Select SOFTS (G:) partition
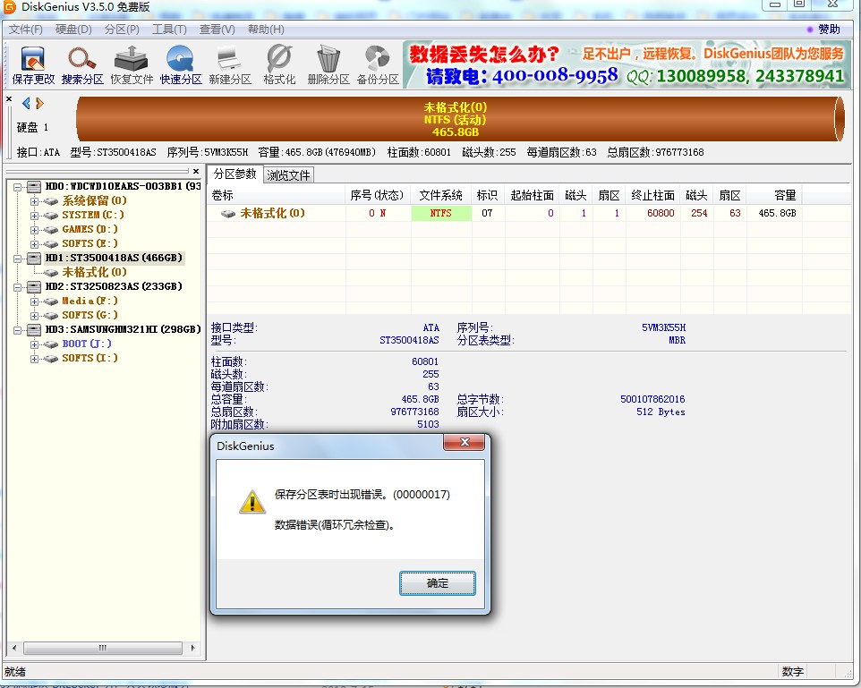 [90, 315]
